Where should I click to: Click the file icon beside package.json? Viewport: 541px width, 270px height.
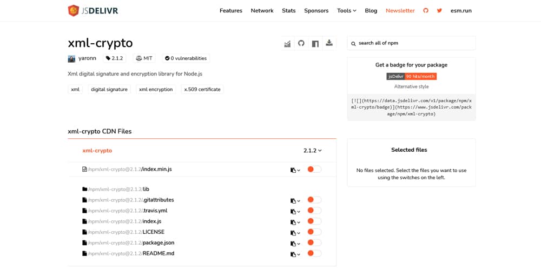tap(84, 243)
